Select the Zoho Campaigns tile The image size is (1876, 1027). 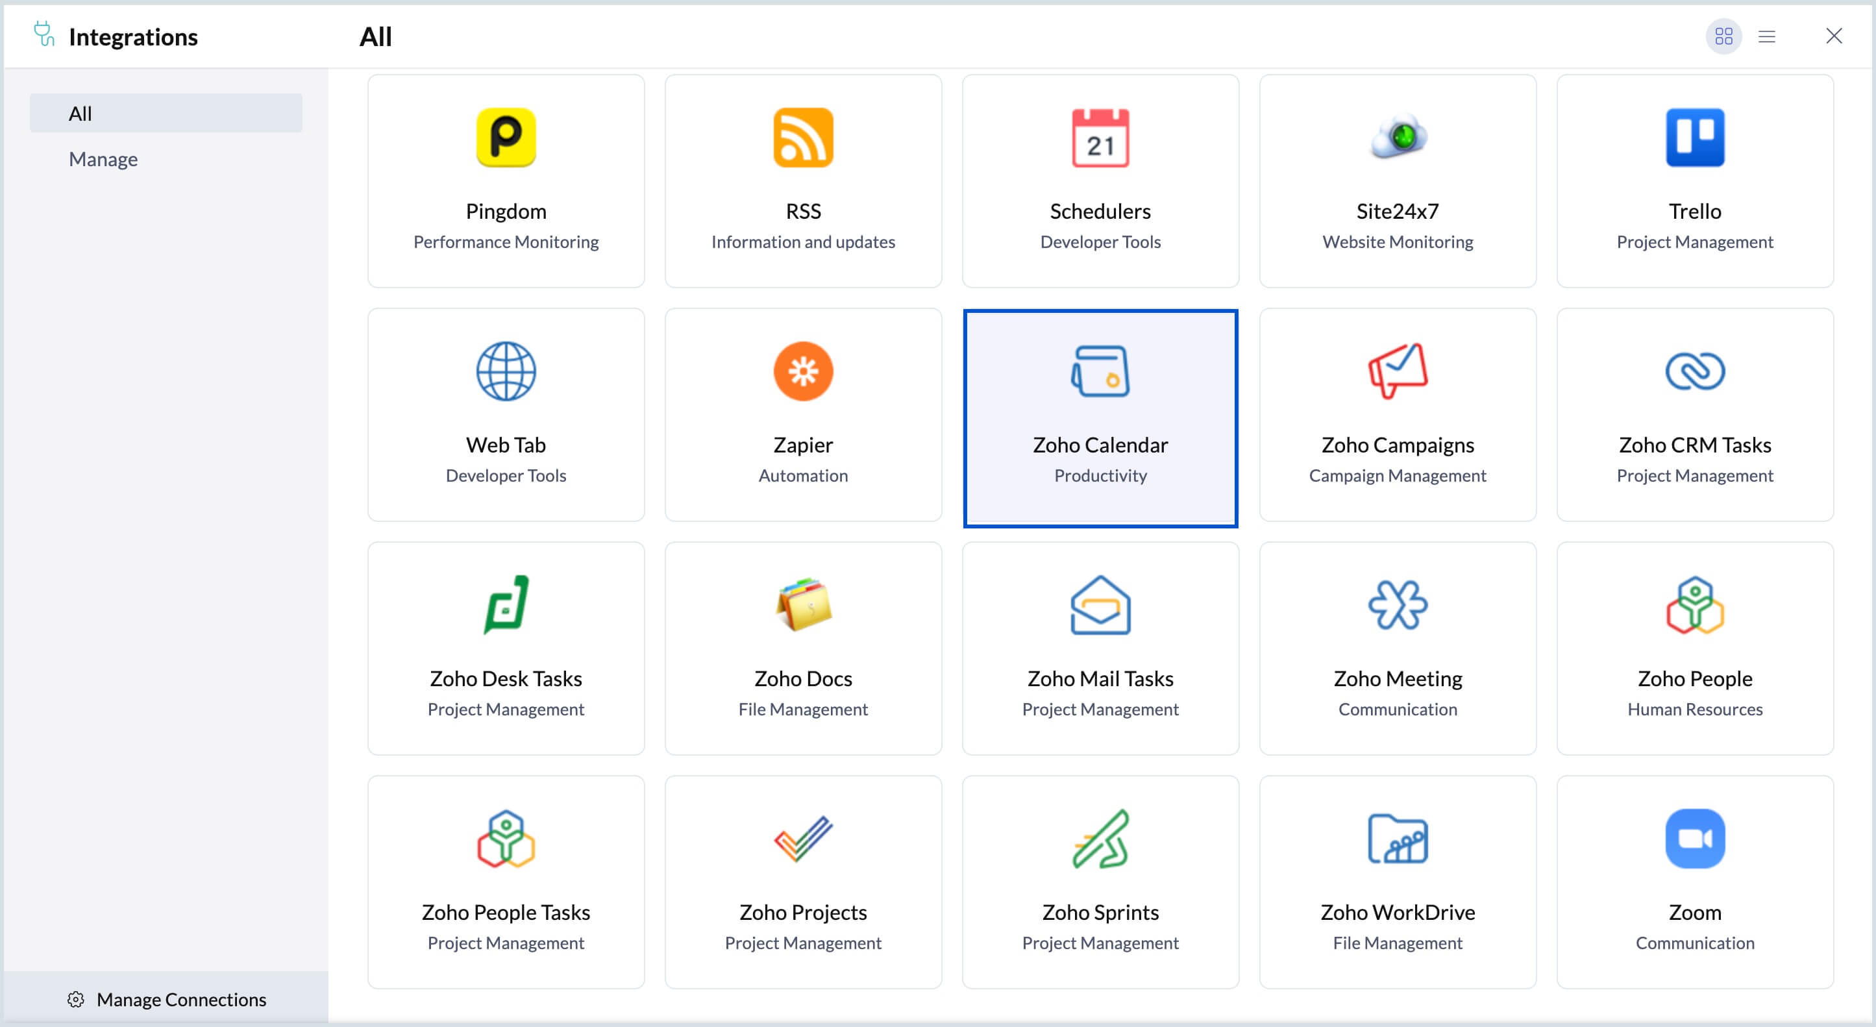point(1397,415)
